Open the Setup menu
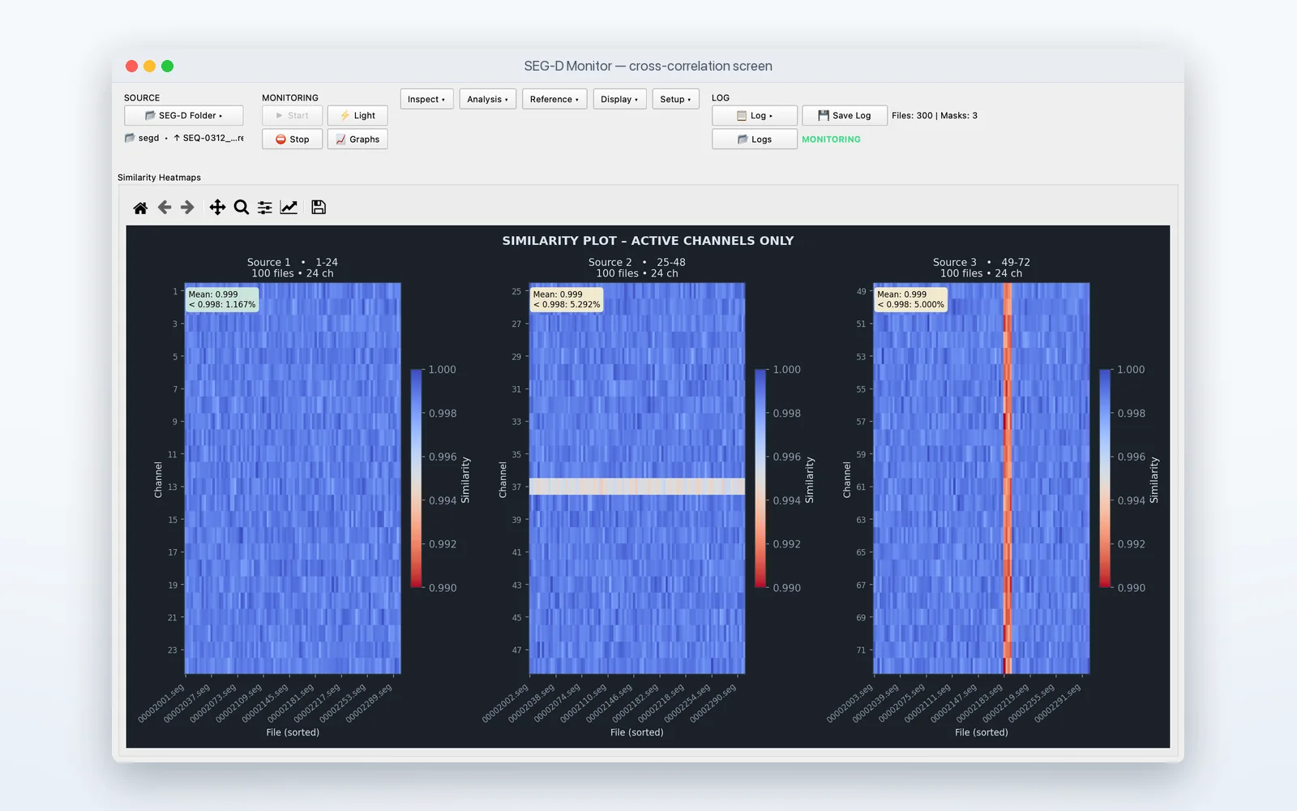This screenshot has height=811, width=1297. pos(675,100)
